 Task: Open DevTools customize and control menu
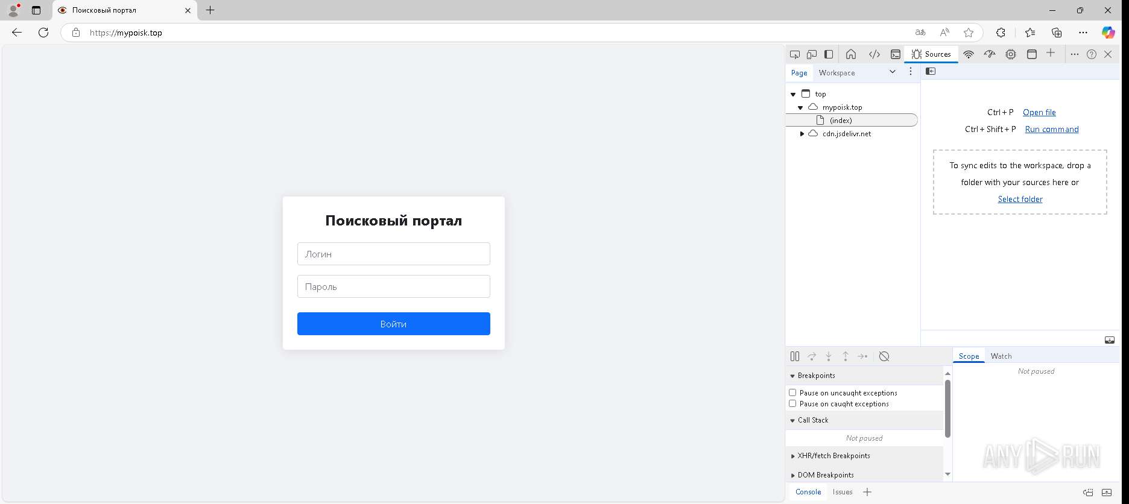tap(1075, 54)
